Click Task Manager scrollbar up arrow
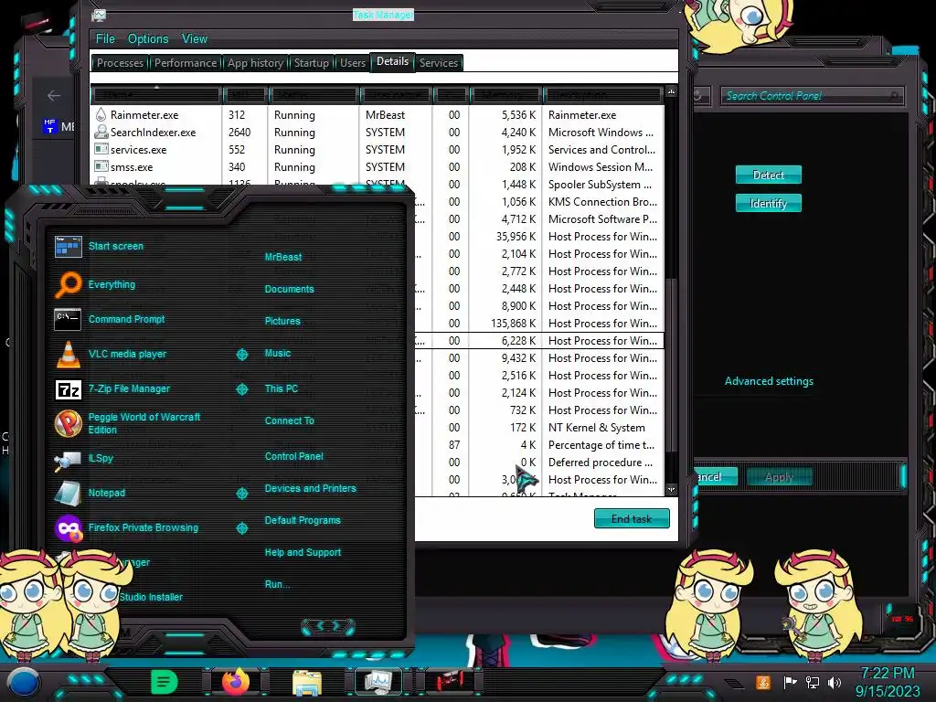The image size is (936, 702). (x=672, y=91)
